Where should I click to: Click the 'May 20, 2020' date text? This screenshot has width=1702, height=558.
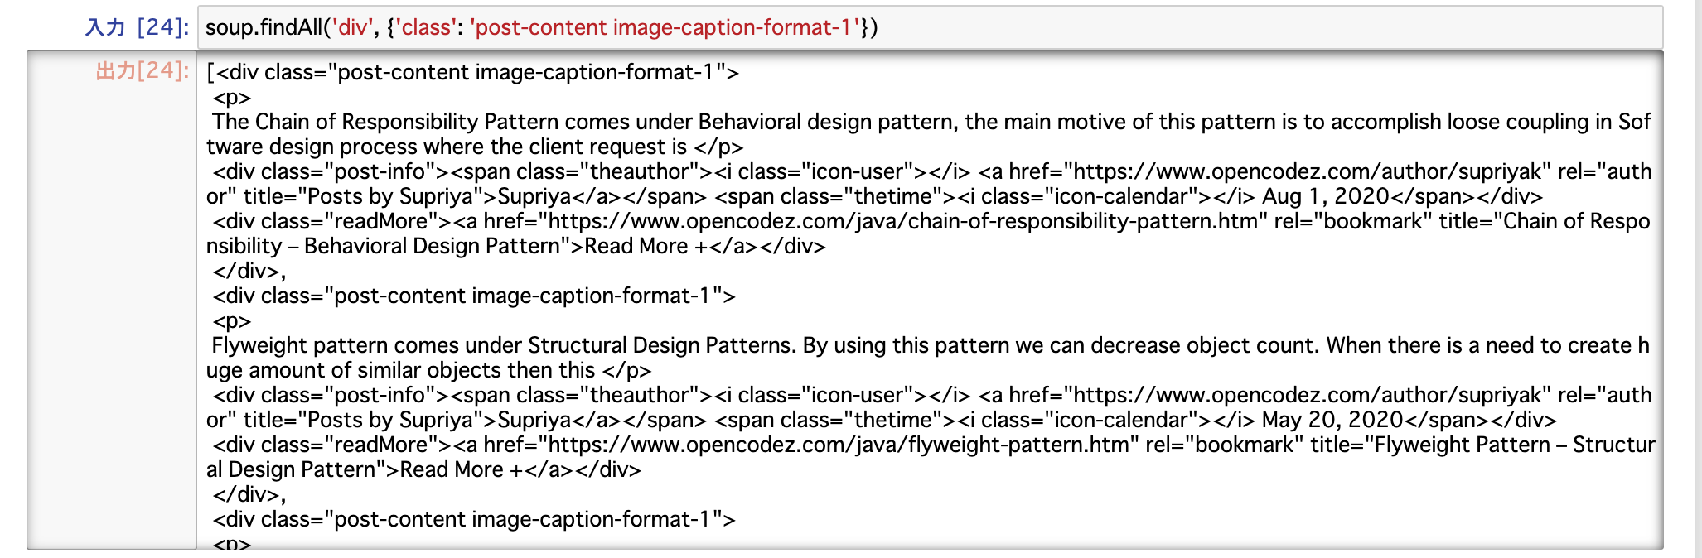(1332, 420)
